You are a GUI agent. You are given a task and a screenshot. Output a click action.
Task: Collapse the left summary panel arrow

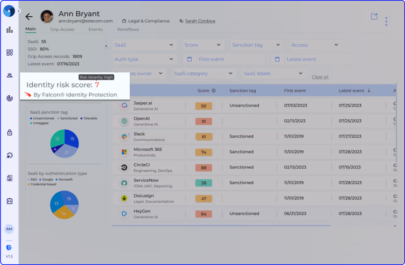coord(106,46)
